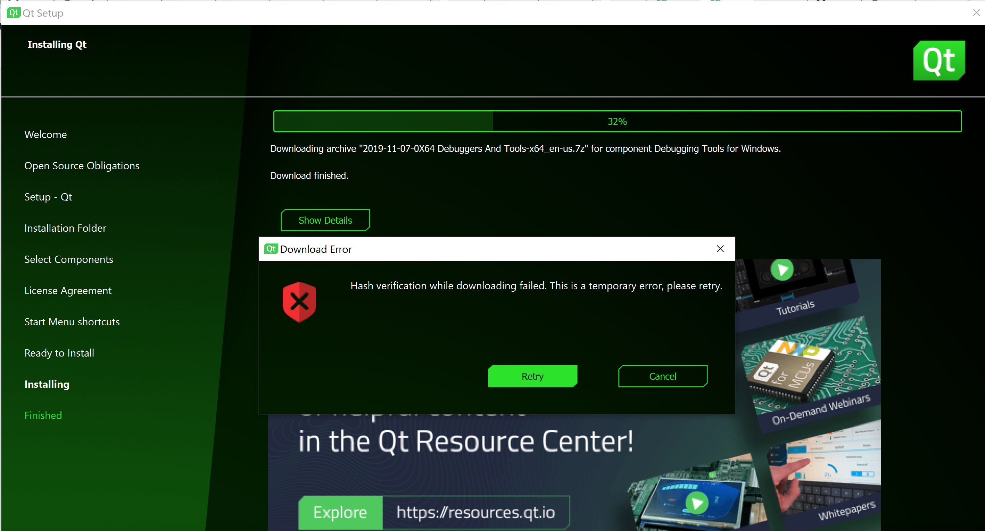Screen dimensions: 985x531
Task: Close the Download Error dialog with X
Action: tap(720, 249)
